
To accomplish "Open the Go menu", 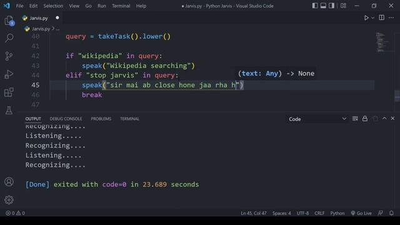I will (88, 6).
